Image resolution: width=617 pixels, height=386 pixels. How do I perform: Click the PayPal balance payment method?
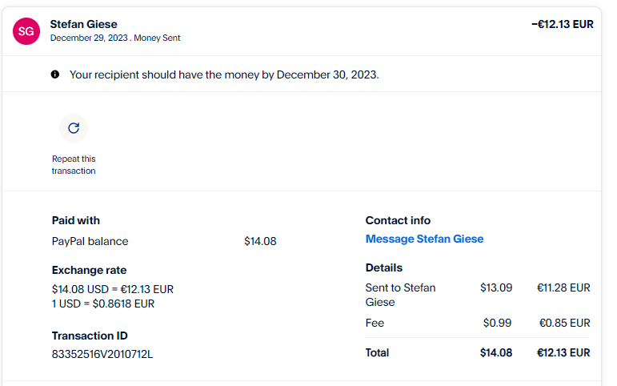pyautogui.click(x=90, y=241)
